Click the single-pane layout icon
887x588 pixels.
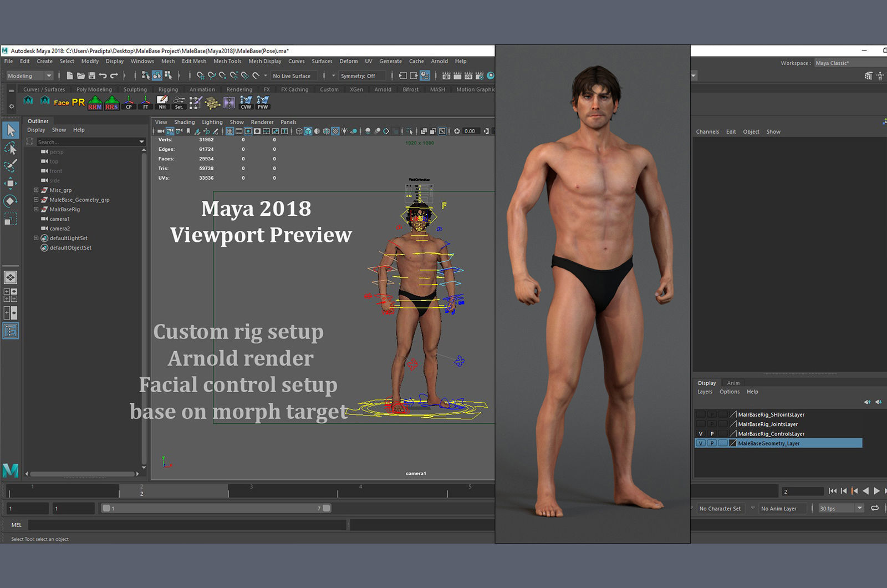(11, 277)
